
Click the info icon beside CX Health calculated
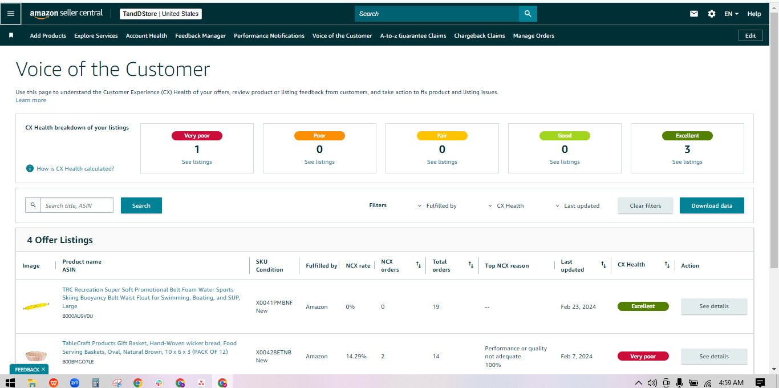click(30, 169)
